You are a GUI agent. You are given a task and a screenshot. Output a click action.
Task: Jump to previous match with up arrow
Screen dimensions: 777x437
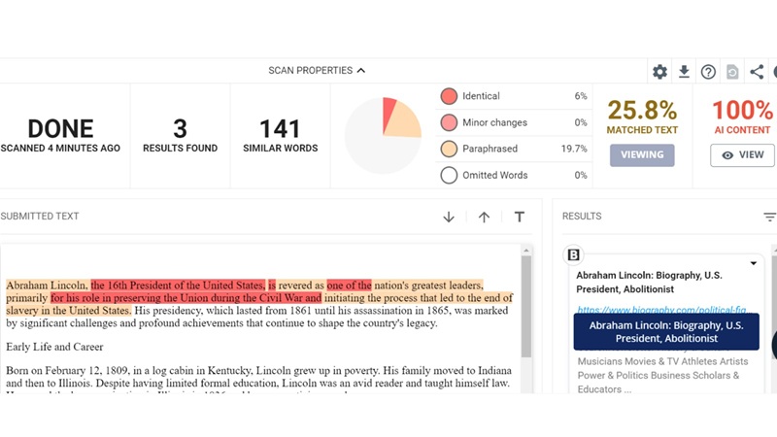pos(484,217)
